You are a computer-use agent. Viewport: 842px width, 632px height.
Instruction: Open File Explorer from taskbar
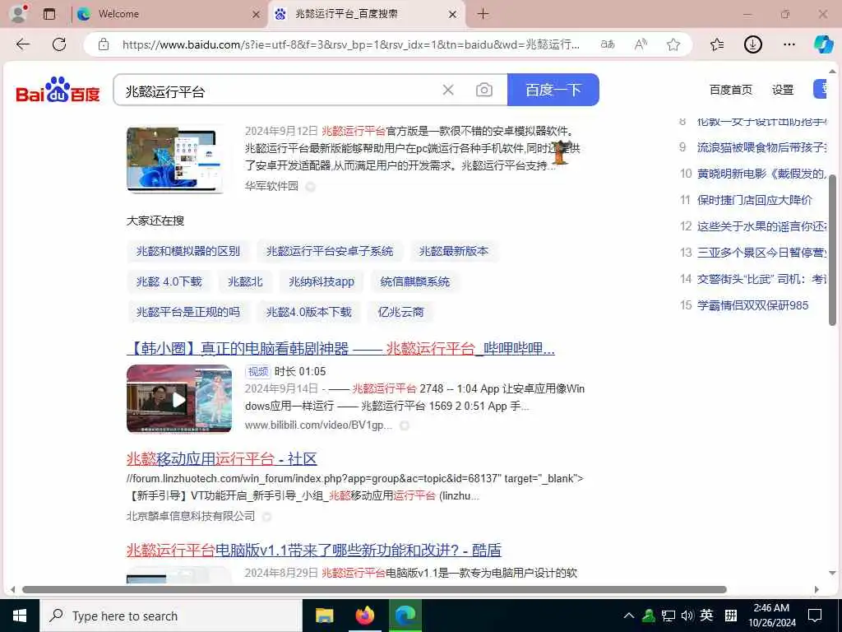[x=324, y=616]
